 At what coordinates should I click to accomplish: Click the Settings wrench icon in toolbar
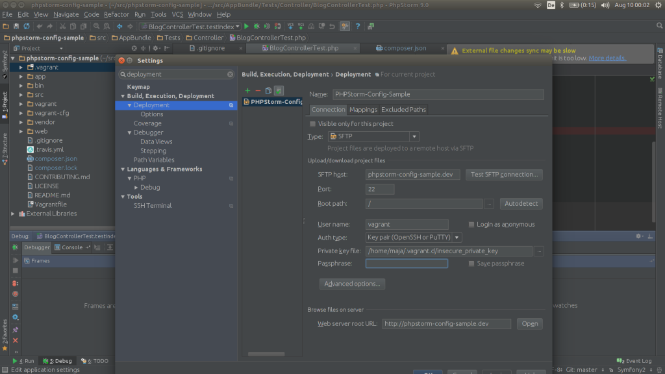point(345,26)
